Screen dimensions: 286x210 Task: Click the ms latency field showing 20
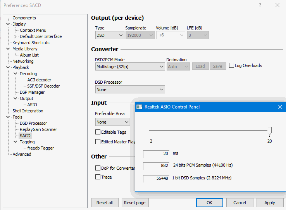click(x=156, y=153)
